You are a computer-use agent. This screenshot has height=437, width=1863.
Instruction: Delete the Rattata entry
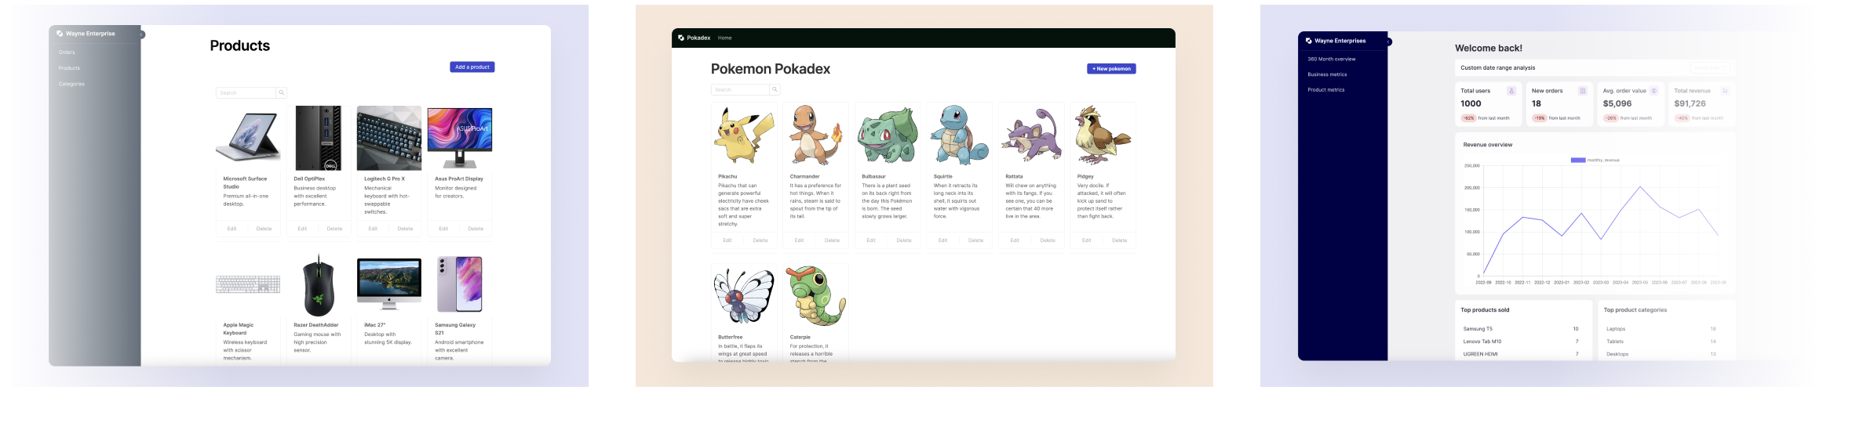tap(1048, 240)
